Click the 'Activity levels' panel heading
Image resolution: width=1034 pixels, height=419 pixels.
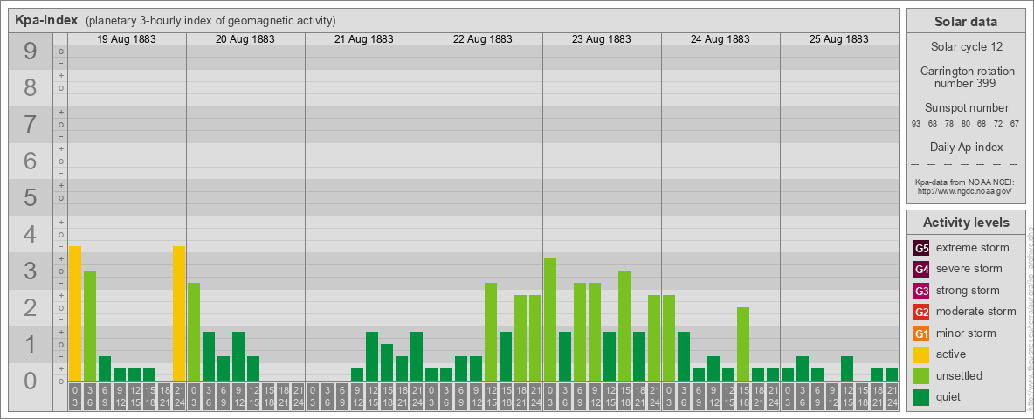[x=966, y=223]
